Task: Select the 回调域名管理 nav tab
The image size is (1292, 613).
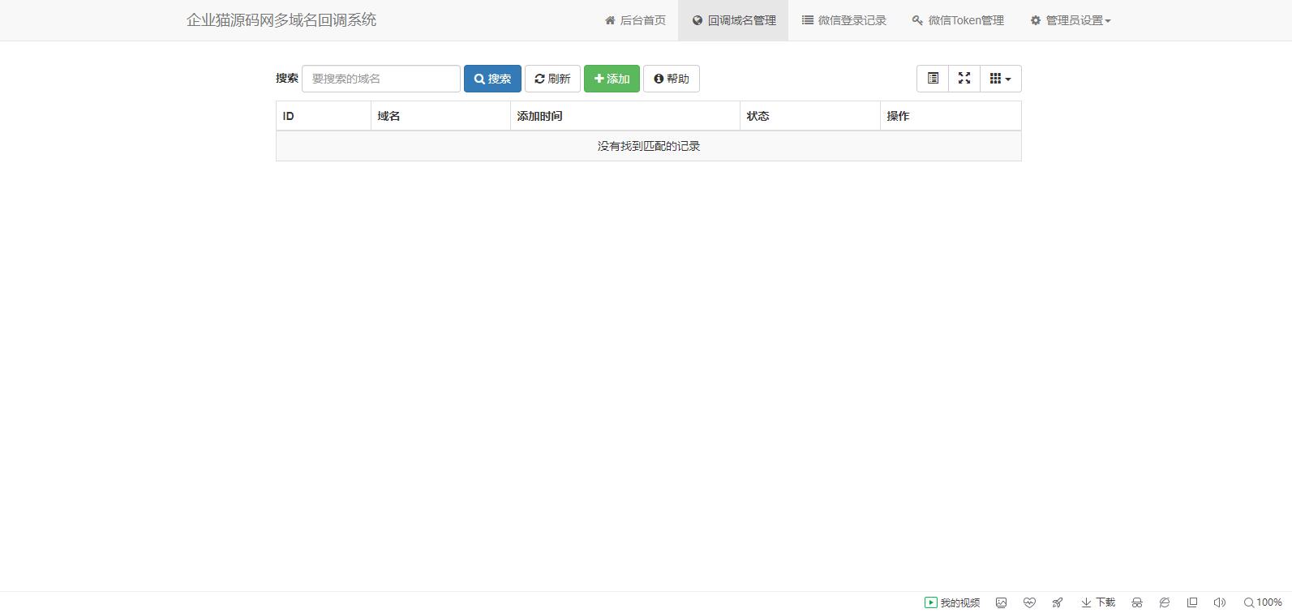Action: (x=733, y=20)
